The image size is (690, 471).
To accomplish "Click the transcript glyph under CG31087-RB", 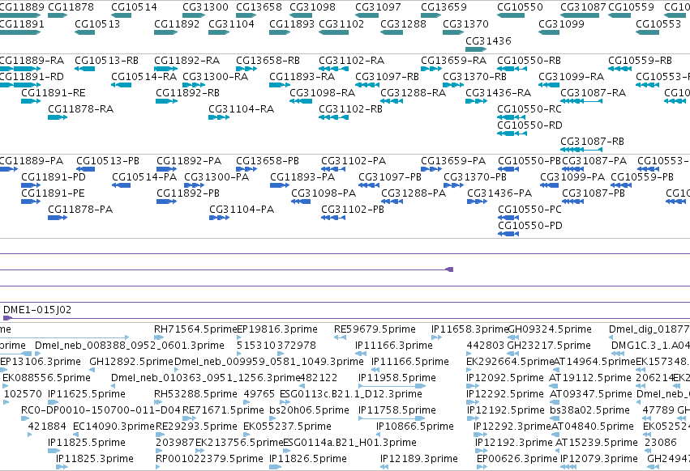I will tap(581, 150).
